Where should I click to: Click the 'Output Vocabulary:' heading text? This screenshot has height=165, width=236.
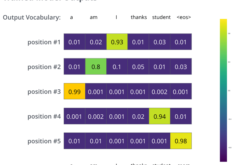pos(32,18)
